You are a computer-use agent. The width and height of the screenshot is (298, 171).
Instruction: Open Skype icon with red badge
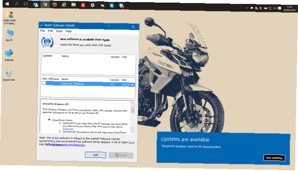(x=122, y=6)
